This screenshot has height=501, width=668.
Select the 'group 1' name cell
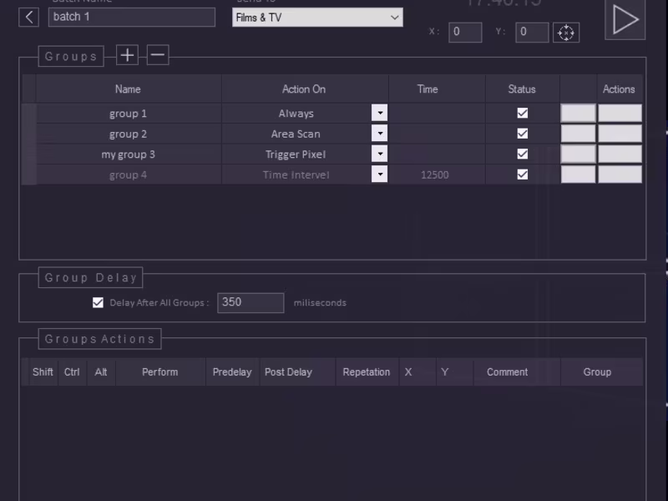[129, 114]
